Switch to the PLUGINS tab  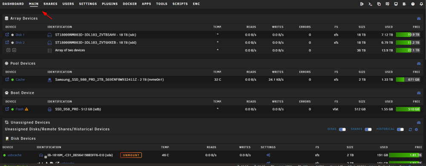pyautogui.click(x=110, y=4)
